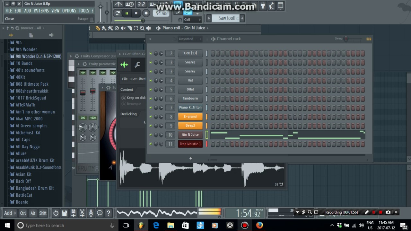Open Microsoft Edge from the taskbar
411x231 pixels.
[x=156, y=225]
